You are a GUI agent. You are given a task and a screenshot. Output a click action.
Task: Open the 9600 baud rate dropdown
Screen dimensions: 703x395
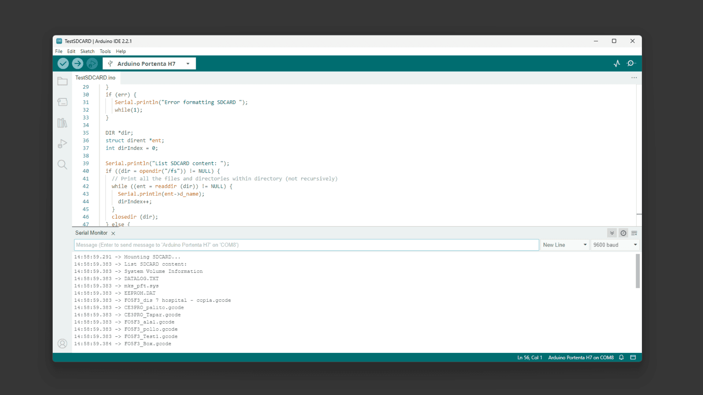tap(615, 245)
